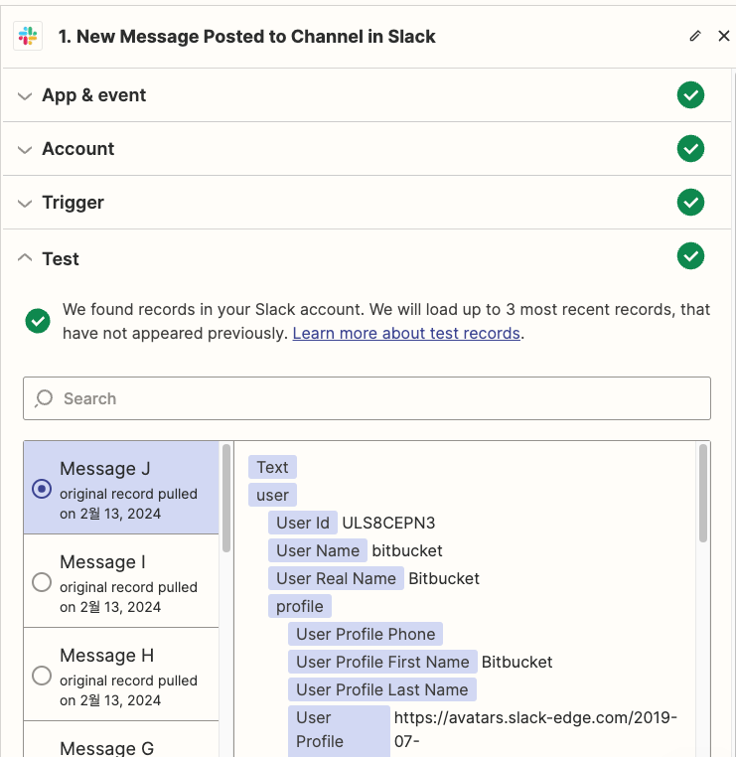The width and height of the screenshot is (736, 757).
Task: Click the User Profile Last Name label
Action: point(381,689)
